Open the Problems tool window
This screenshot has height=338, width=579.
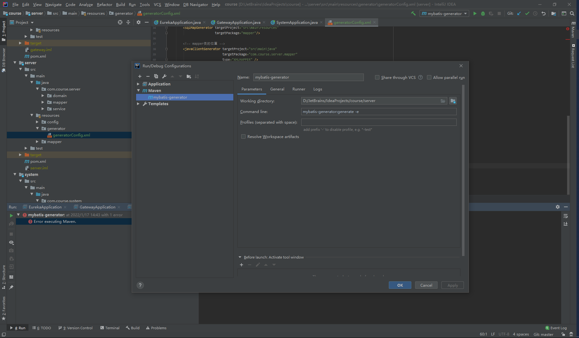click(156, 328)
